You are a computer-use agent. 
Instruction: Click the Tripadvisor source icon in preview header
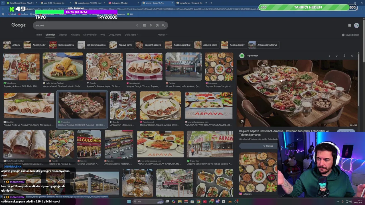[x=242, y=56]
